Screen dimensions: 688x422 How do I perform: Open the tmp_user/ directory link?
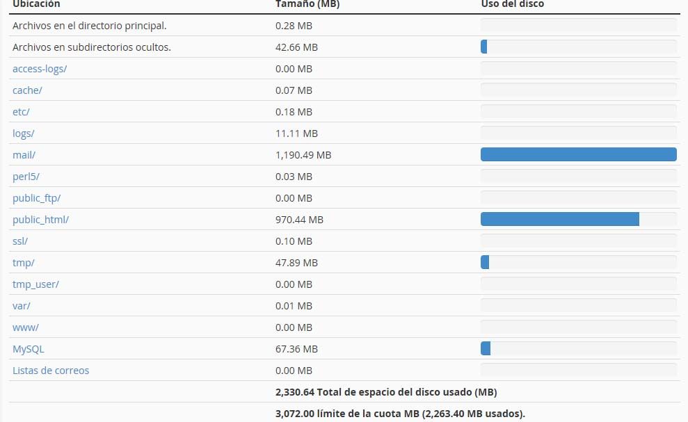35,284
